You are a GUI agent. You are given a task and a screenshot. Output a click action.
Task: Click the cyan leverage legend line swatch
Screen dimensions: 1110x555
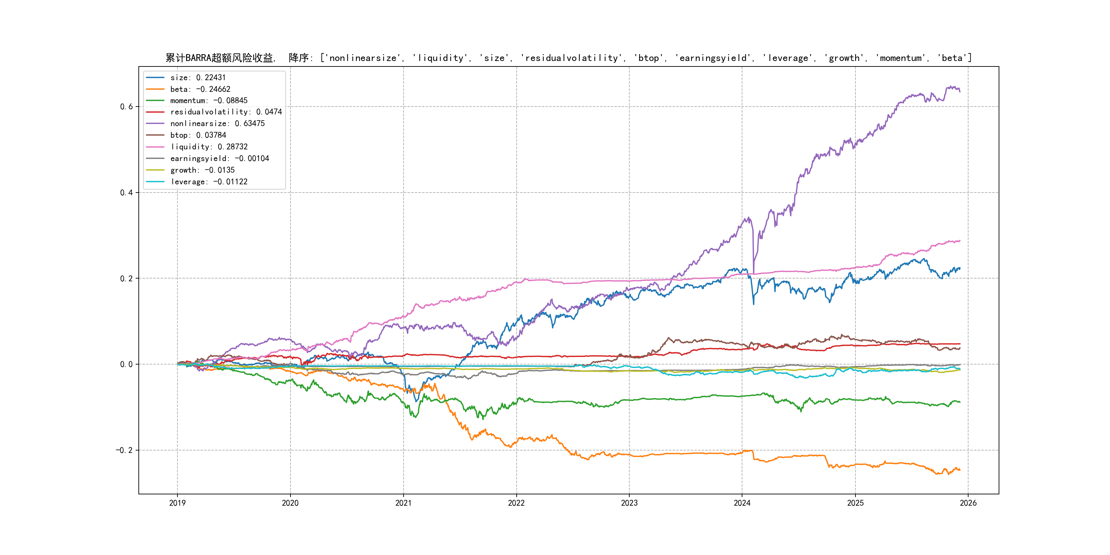[x=155, y=182]
